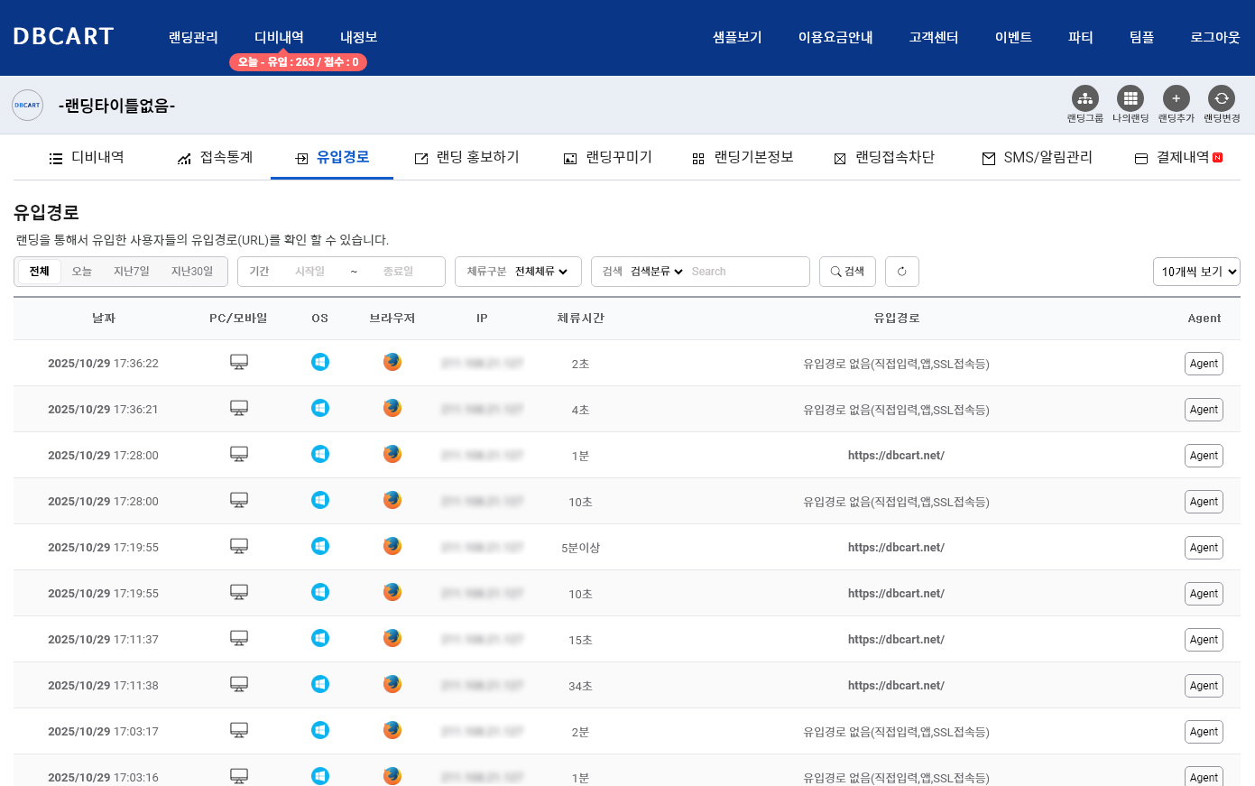Open the 랜딩그룹 icon
1255x786 pixels.
pos(1084,98)
